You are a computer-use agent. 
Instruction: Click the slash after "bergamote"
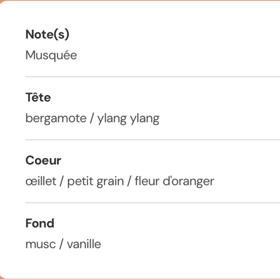[x=92, y=118]
